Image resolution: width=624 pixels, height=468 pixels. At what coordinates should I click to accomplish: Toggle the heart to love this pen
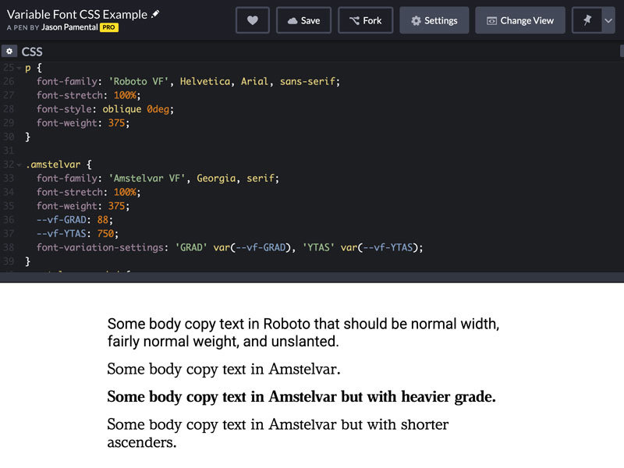click(x=252, y=20)
